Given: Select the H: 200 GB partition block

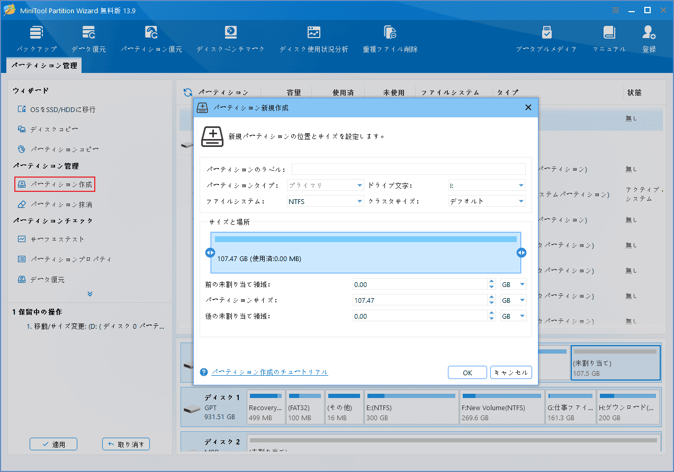Looking at the screenshot, I should point(628,407).
